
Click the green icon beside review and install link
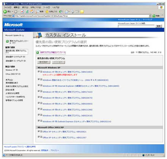click(x=38, y=52)
